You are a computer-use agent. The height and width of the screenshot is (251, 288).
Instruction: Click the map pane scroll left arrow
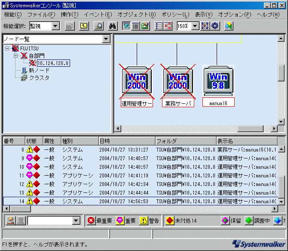pos(118,128)
